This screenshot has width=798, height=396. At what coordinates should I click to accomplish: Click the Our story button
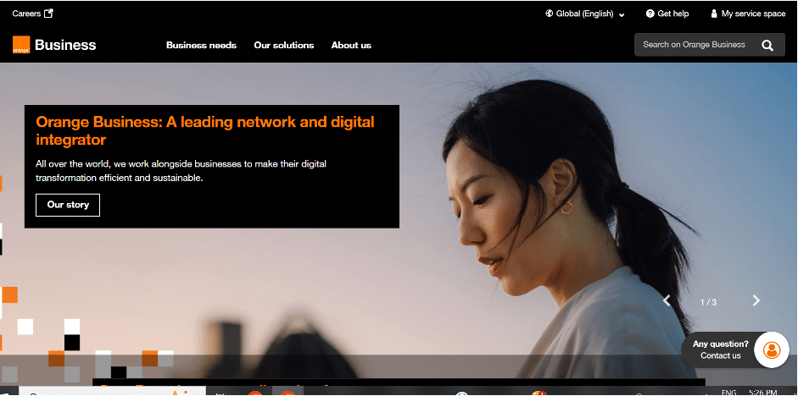(68, 205)
